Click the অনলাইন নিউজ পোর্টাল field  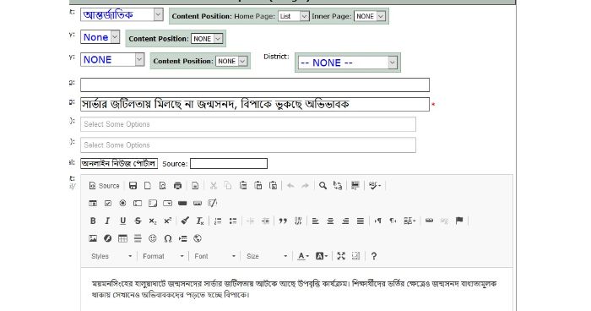[x=119, y=163]
